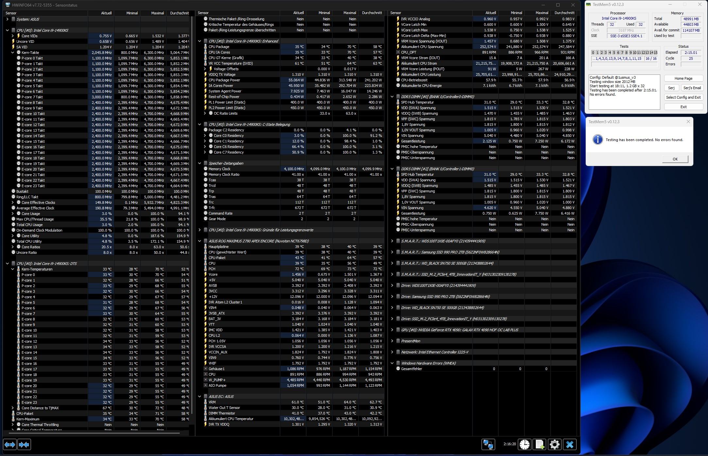Collapse the Kern-Takte tree node

(x=13, y=53)
